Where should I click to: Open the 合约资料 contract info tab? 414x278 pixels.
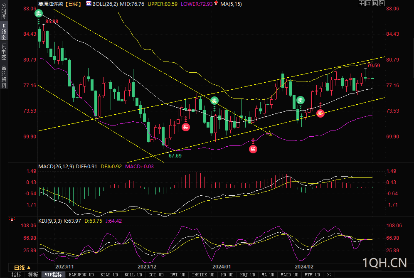pos(4,76)
